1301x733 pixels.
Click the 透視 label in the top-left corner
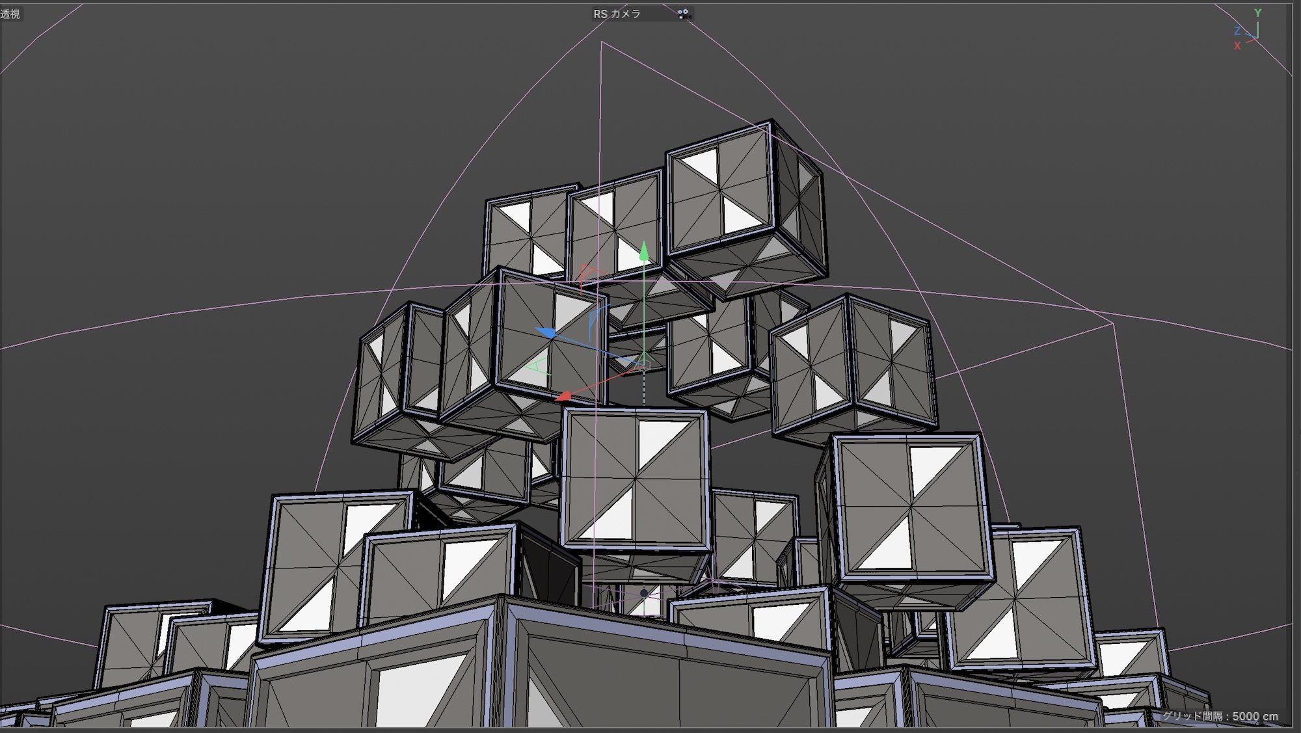point(10,14)
